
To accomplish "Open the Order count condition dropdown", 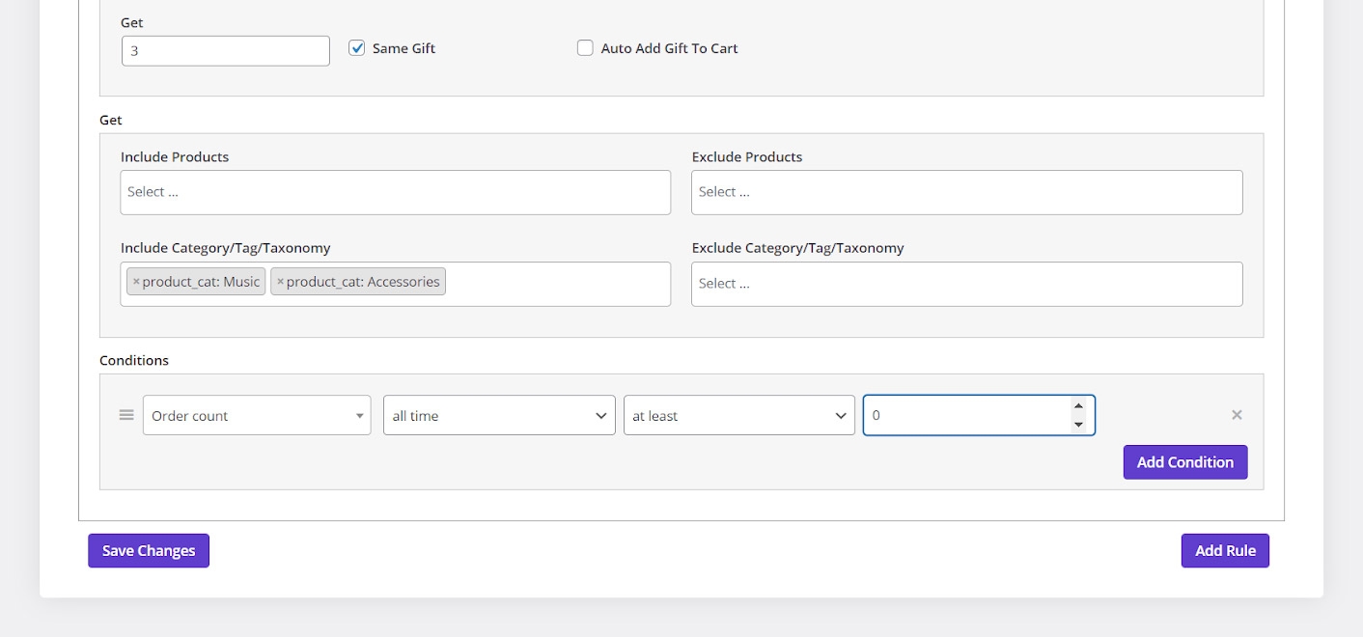I will point(257,416).
